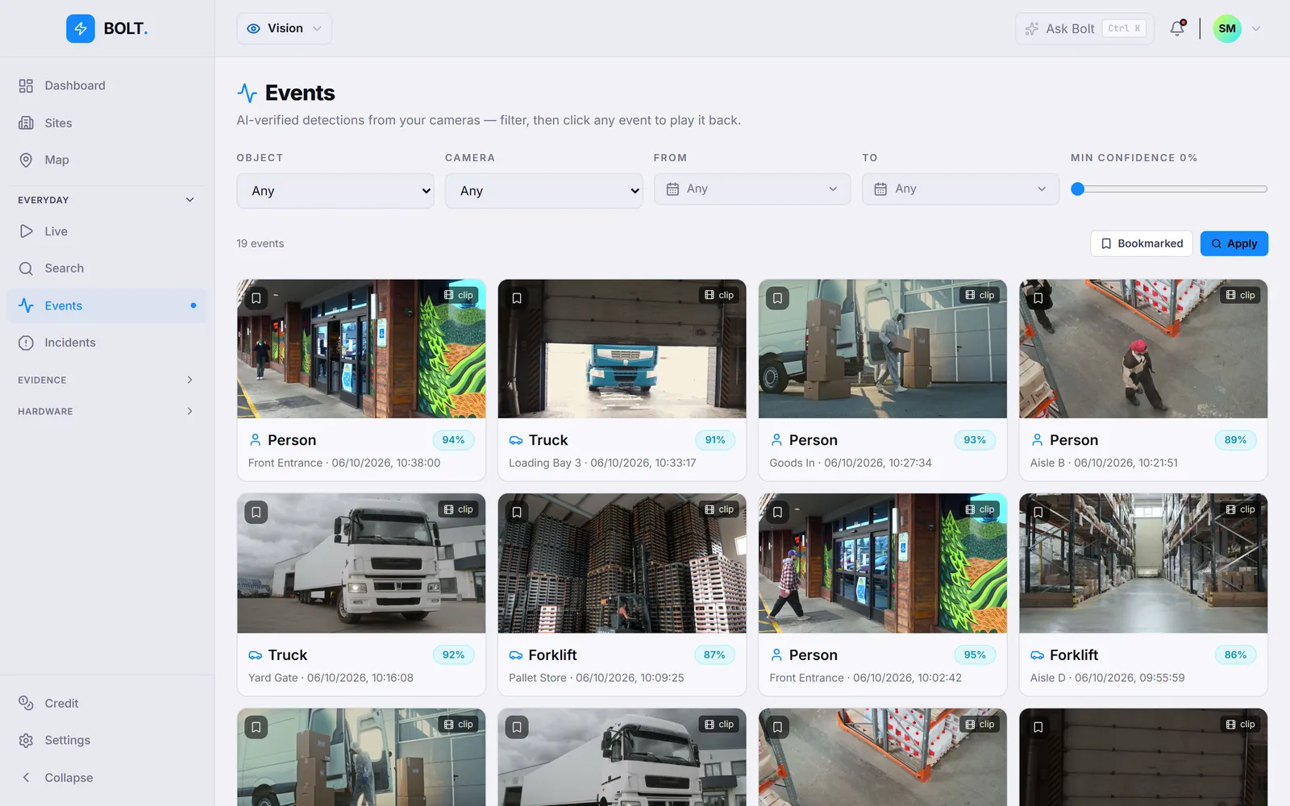Bookmark the Loading Bay 3 truck event
The width and height of the screenshot is (1290, 806).
tap(517, 298)
